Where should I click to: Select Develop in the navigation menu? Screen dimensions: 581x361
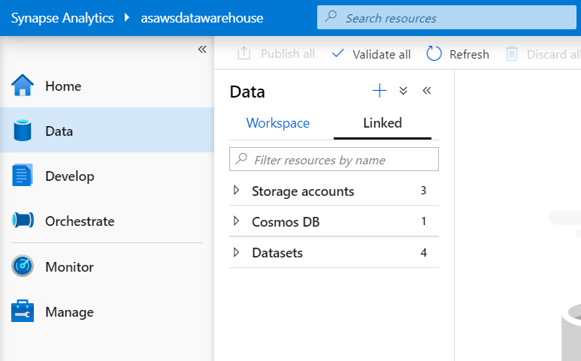click(x=70, y=176)
